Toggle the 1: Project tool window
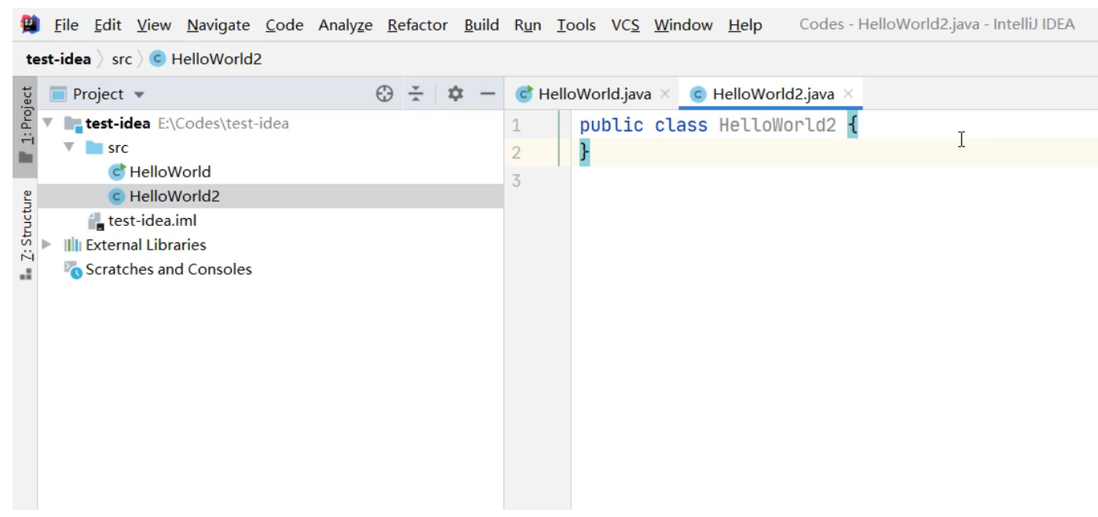The image size is (1098, 517). [26, 126]
